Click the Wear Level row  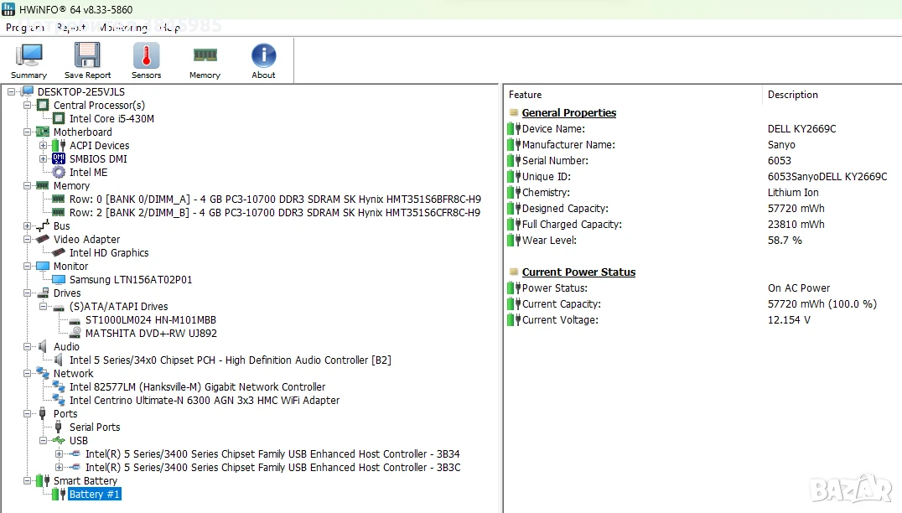point(703,241)
